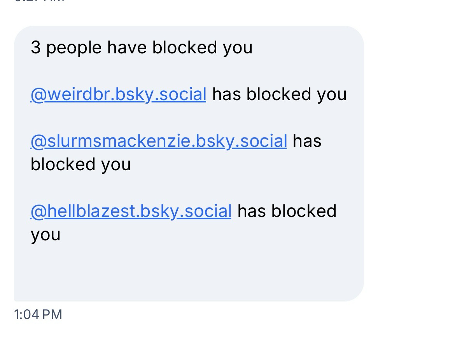
Task: Open the @slurmsmackenzie.bsky.social profile link
Action: pyautogui.click(x=159, y=141)
